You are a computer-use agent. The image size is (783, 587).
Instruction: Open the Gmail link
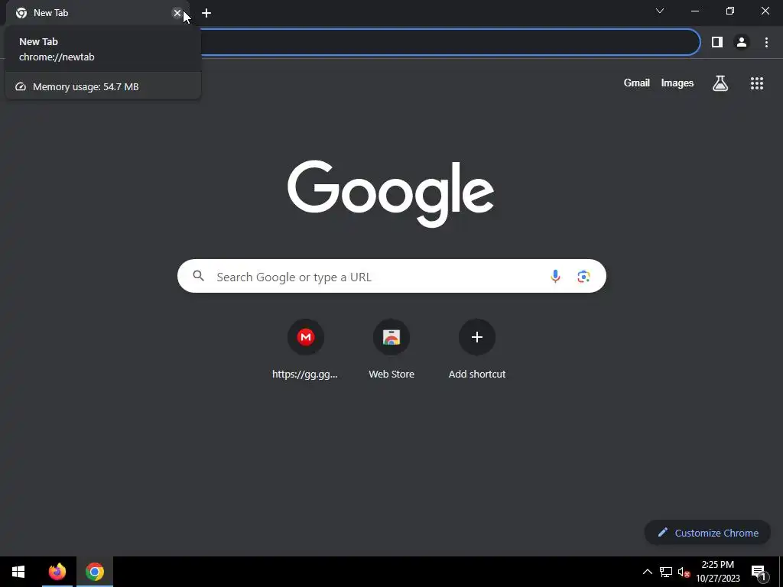click(636, 83)
